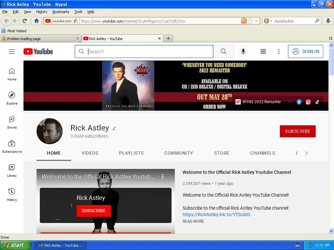The width and height of the screenshot is (334, 250).
Task: Select the channel PLAYLISTS tab
Action: click(131, 153)
